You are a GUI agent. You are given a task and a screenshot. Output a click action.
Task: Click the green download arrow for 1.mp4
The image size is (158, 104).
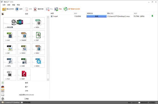152,16
